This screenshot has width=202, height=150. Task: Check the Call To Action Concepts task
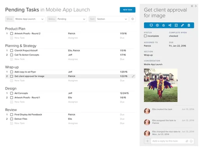[12, 55]
